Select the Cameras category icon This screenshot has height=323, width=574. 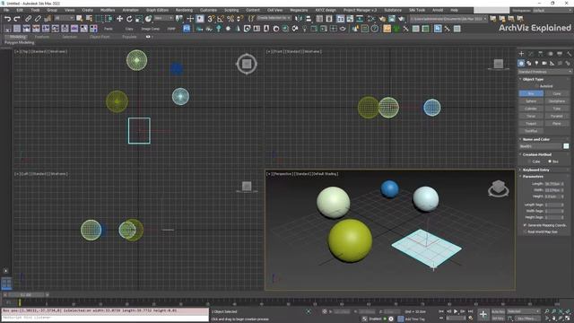pyautogui.click(x=544, y=64)
